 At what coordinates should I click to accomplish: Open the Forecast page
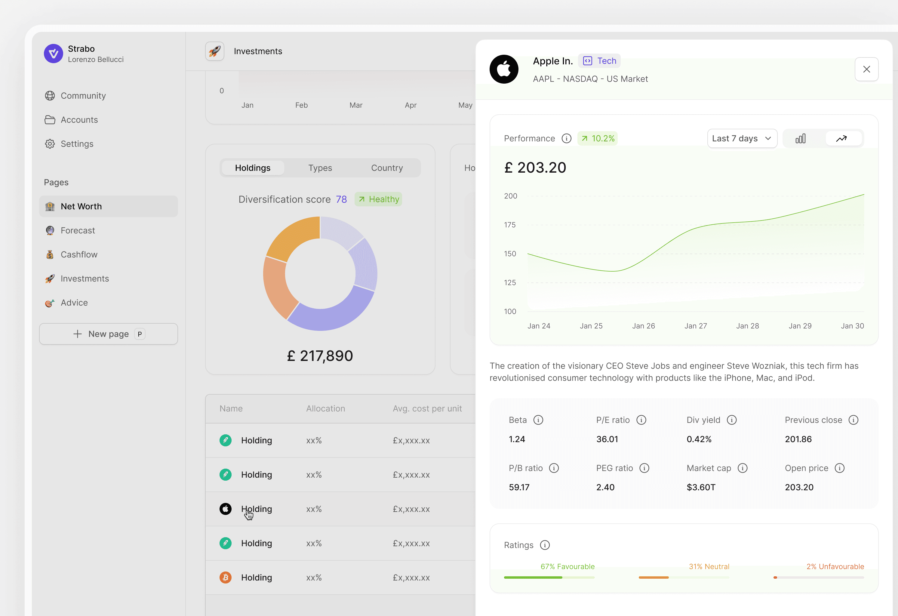pos(78,230)
